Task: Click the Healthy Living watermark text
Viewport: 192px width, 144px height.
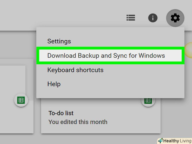Action: click(177, 141)
